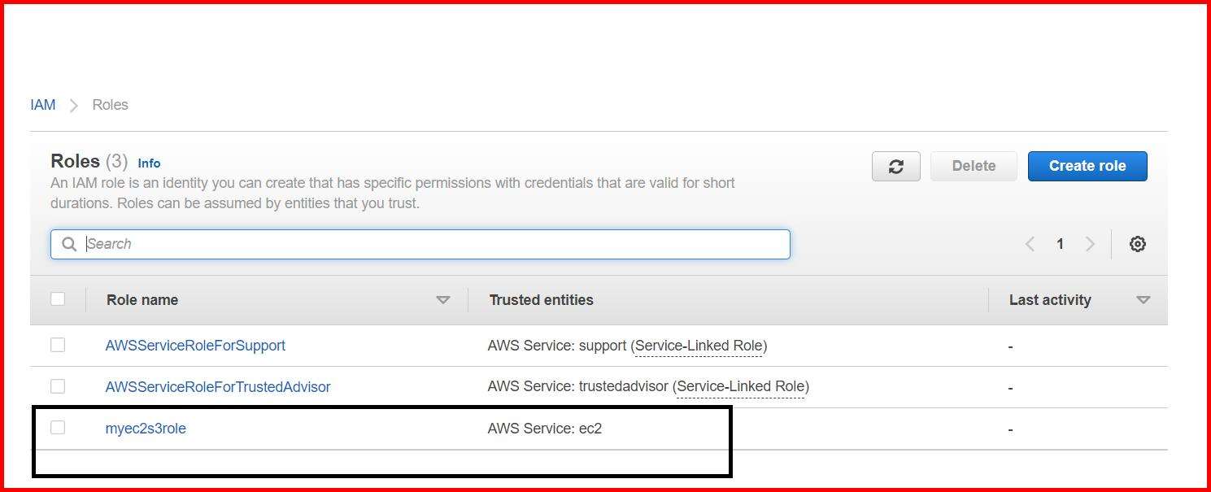Screen dimensions: 1211x492
Task: Click the Info link next to Roles
Action: tap(149, 163)
